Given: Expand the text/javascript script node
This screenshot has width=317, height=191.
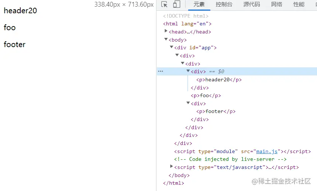Looking at the screenshot, I should (x=172, y=166).
